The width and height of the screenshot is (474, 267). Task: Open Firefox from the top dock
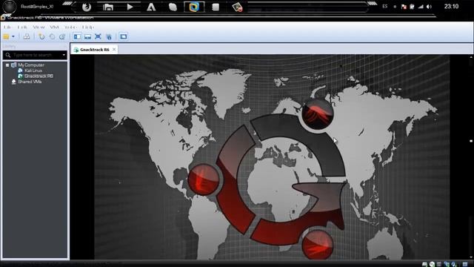(x=87, y=7)
